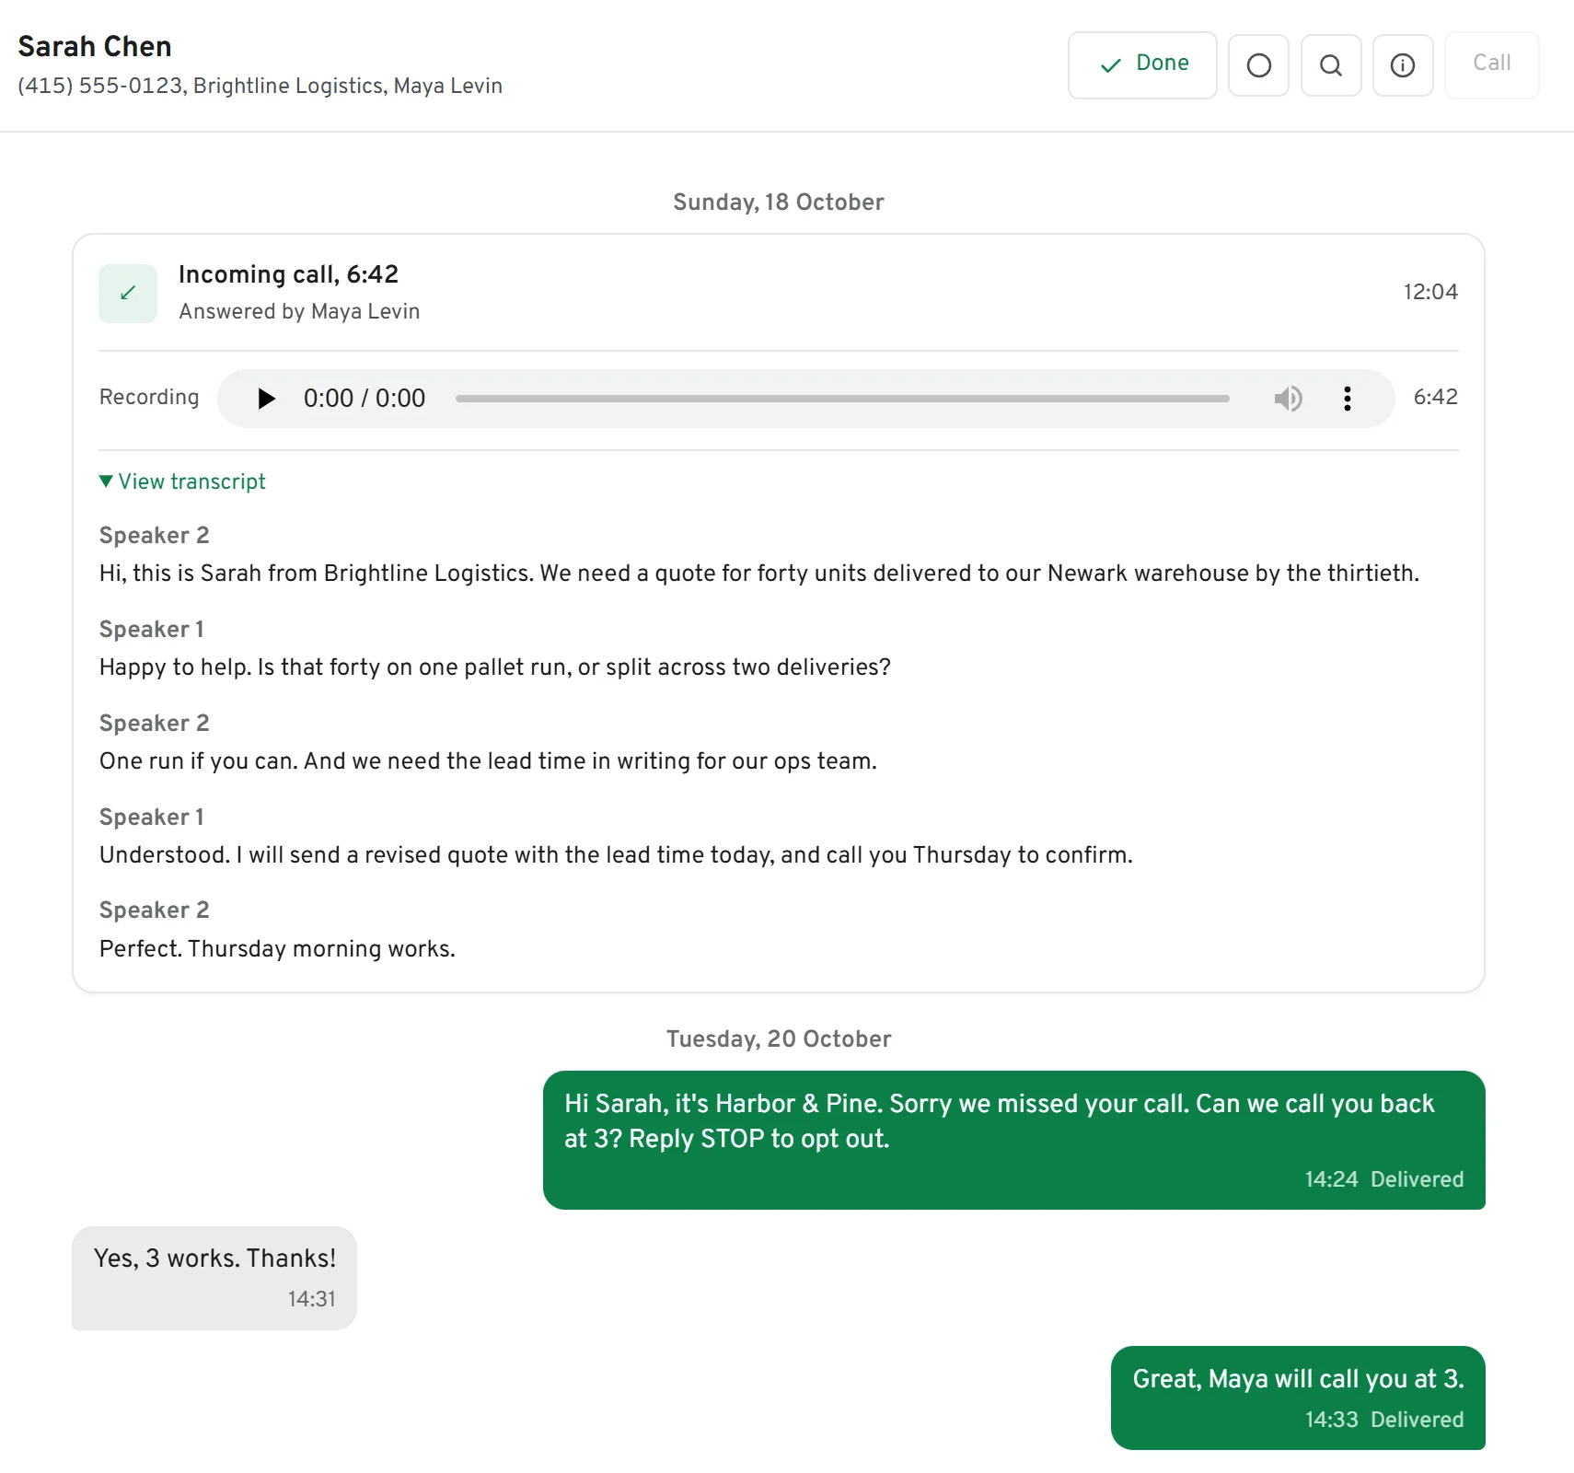Click the 14:33 Delivered status
Image resolution: width=1574 pixels, height=1473 pixels.
[x=1383, y=1420]
